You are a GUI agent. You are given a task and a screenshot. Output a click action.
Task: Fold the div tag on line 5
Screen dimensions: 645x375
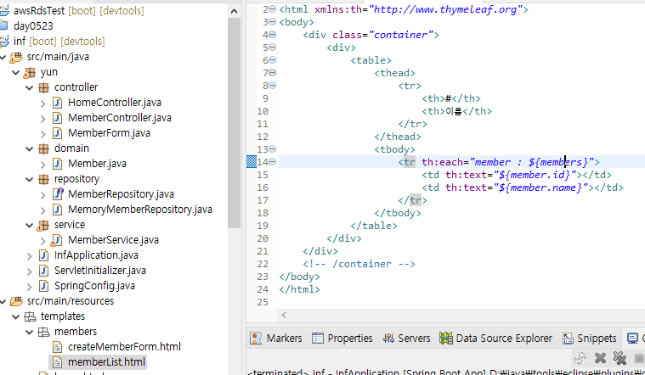(272, 48)
